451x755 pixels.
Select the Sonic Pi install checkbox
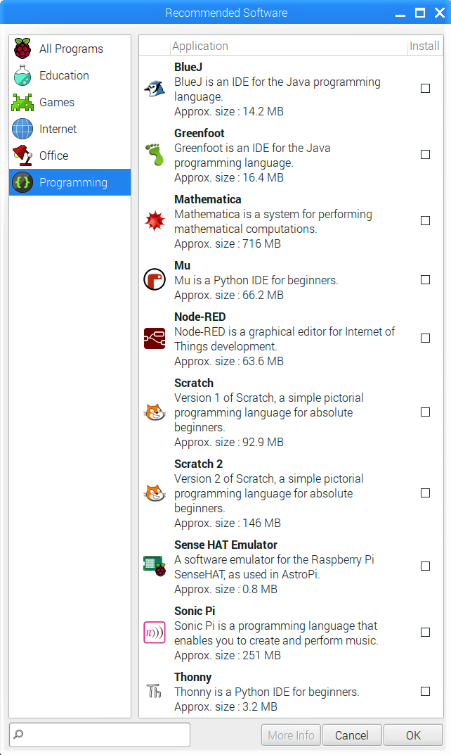point(425,633)
